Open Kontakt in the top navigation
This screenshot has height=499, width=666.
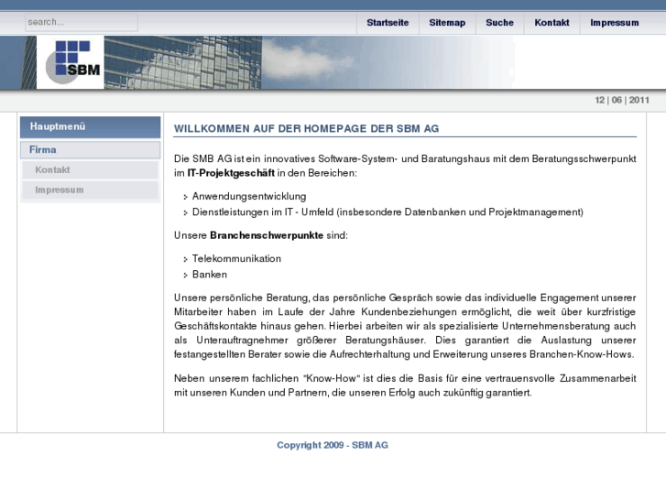(551, 23)
